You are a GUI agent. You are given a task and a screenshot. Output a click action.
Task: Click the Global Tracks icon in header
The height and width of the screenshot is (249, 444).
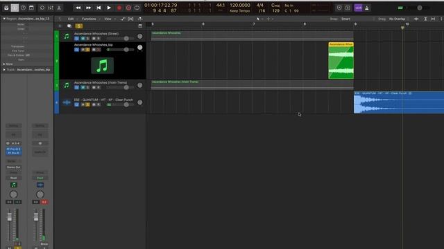click(140, 26)
